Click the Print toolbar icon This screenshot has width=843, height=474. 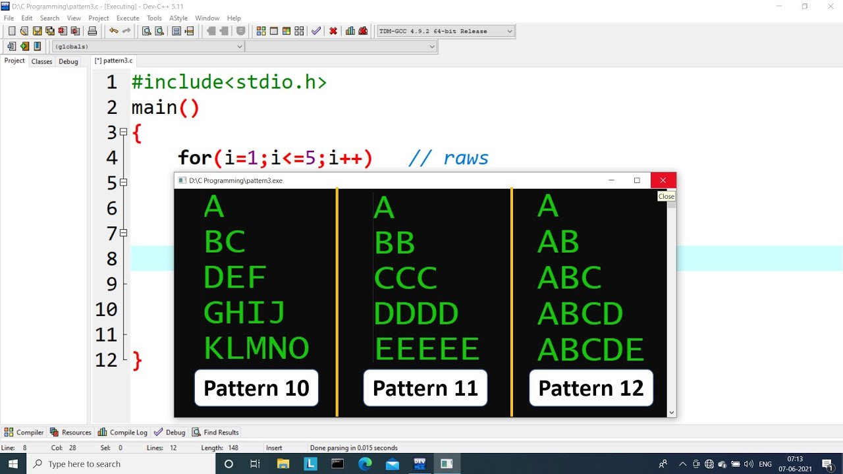tap(92, 31)
